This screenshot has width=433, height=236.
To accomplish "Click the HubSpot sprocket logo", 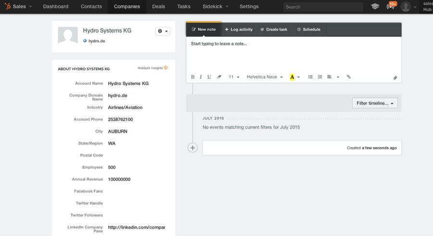I will (x=8, y=6).
